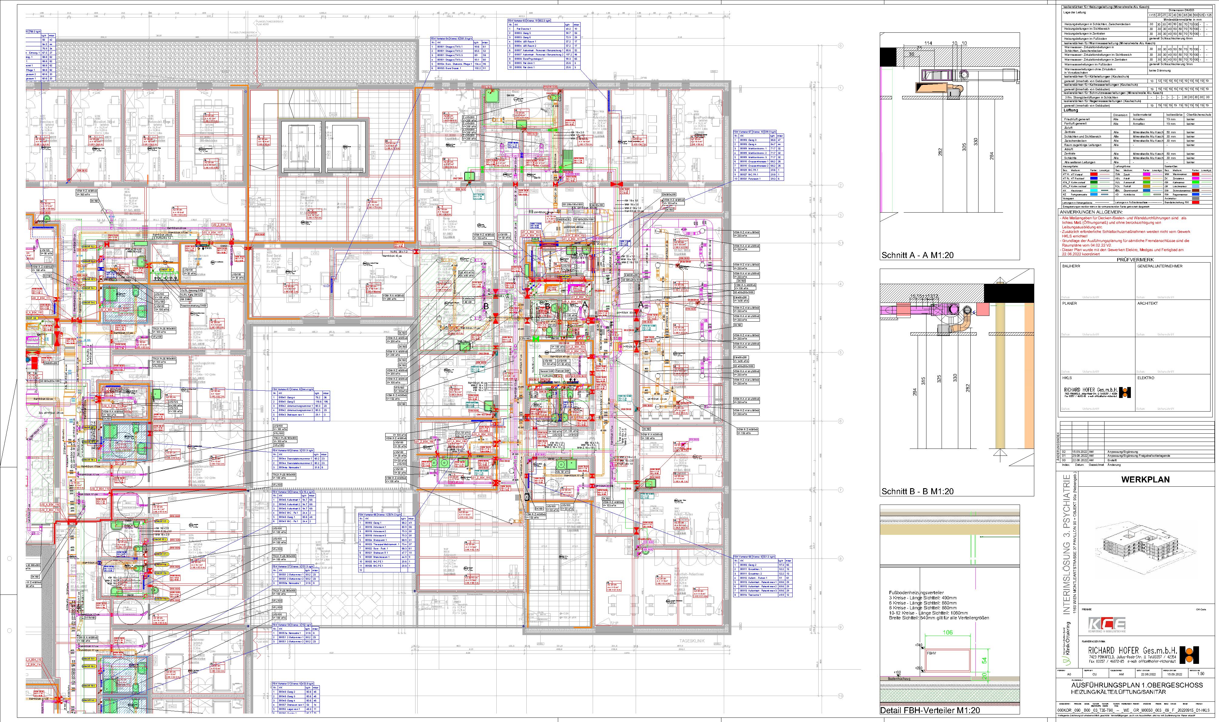
Task: Click the HT-Vorlauf red color swatch
Action: [1094, 174]
